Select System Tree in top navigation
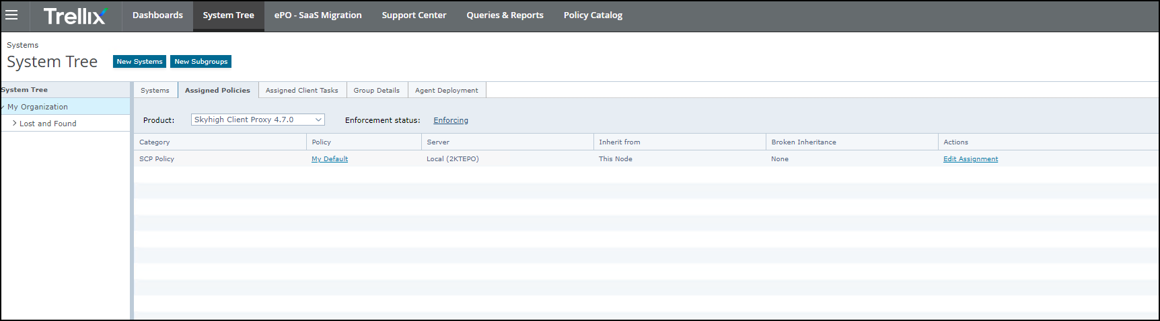The image size is (1160, 321). pos(228,15)
